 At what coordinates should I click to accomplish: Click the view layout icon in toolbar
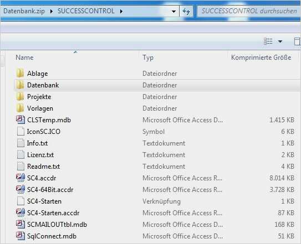coord(268,41)
